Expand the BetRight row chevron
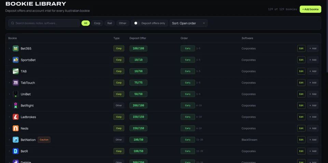 pos(10,105)
